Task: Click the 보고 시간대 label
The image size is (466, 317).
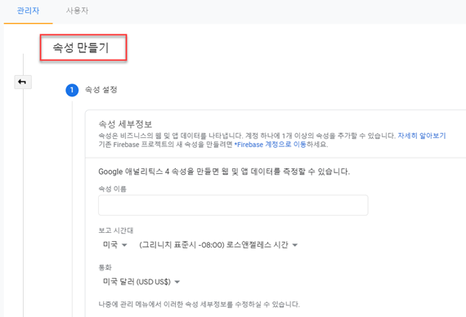Action: (x=116, y=230)
